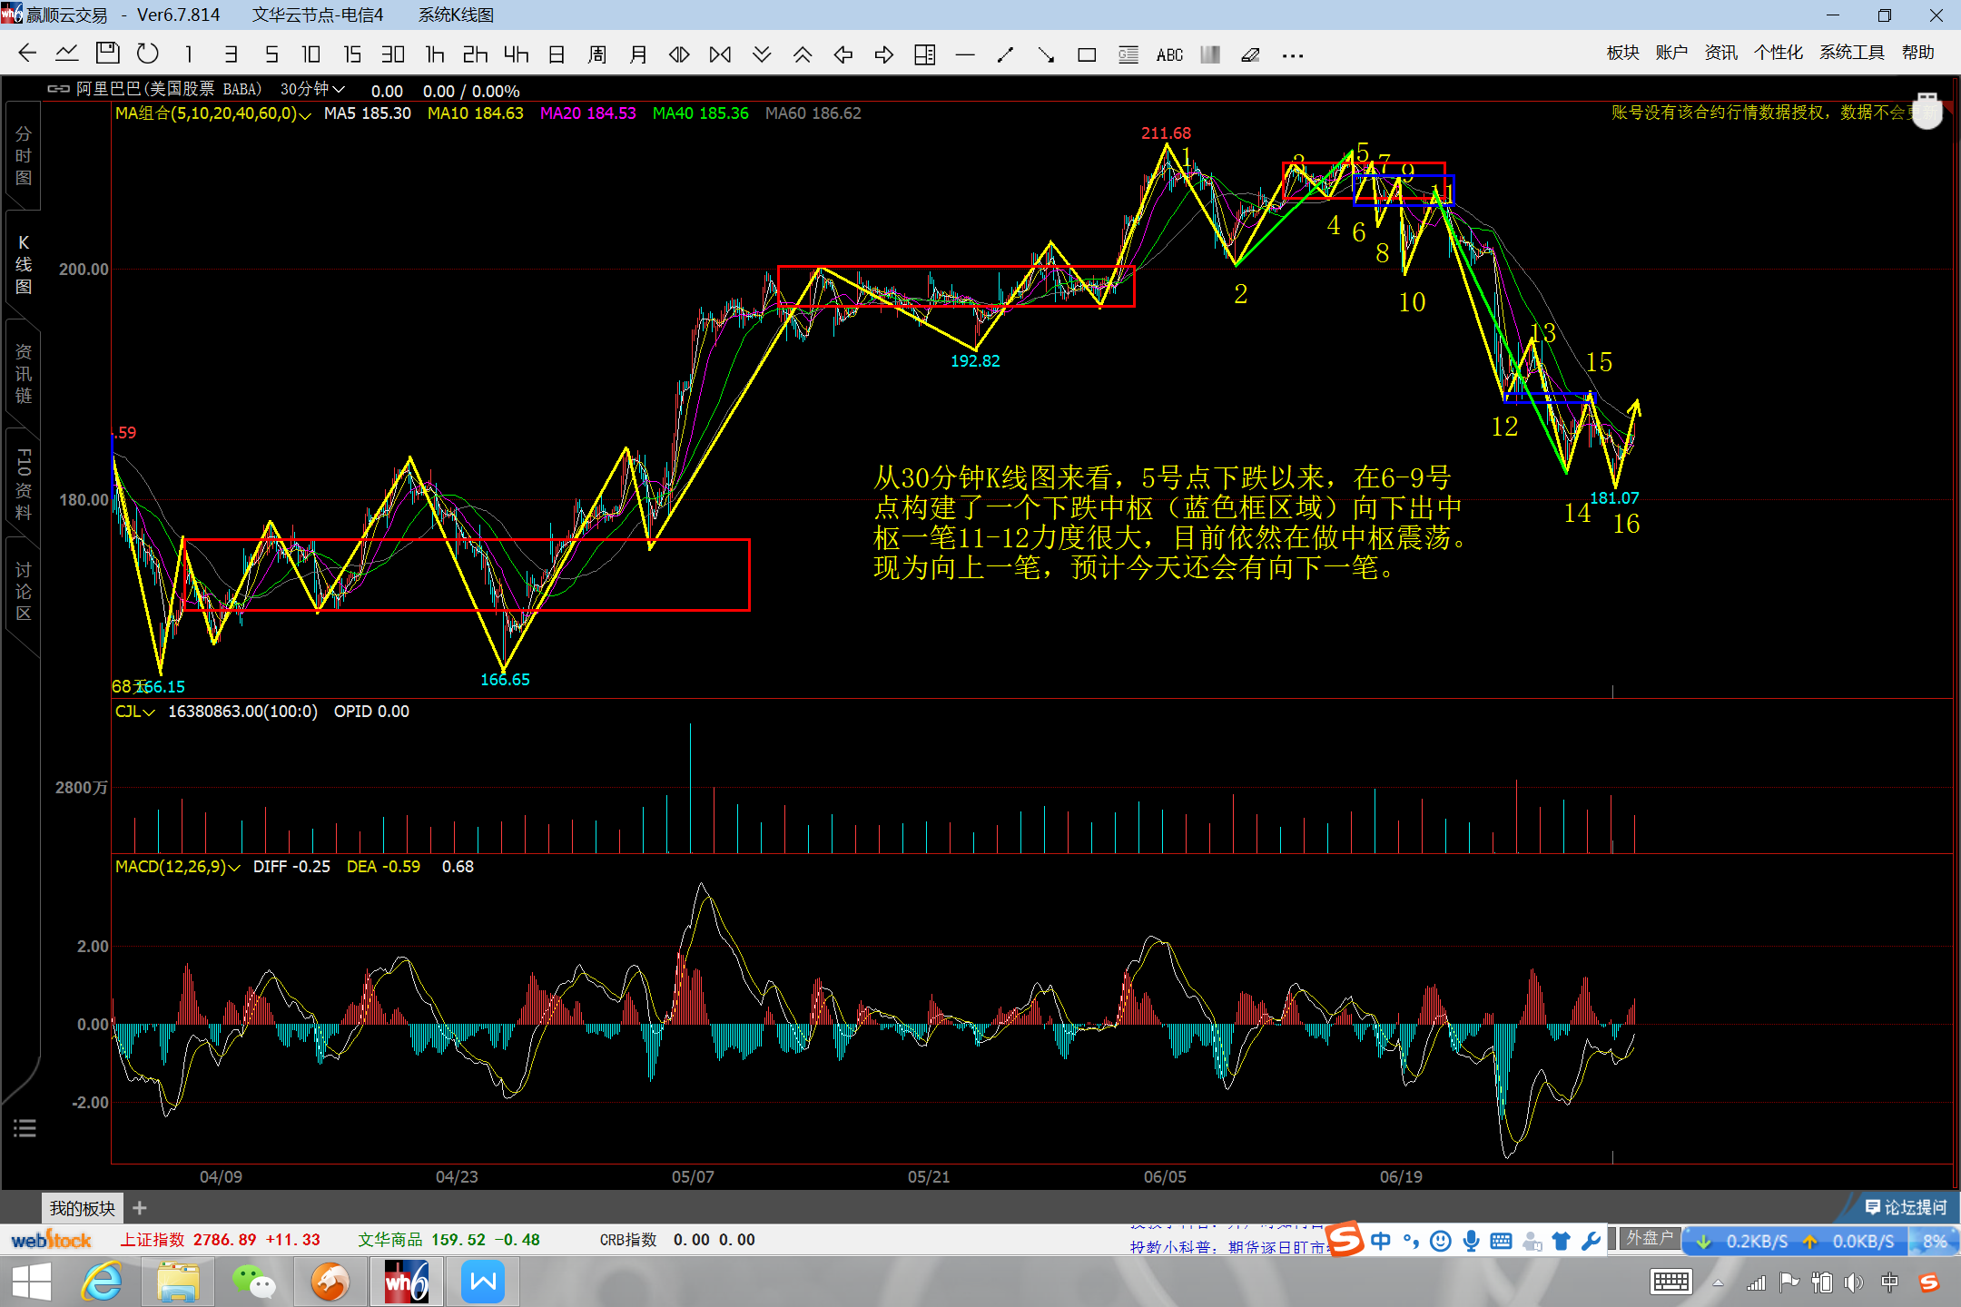Switch to 1-minute period
This screenshot has width=1961, height=1307.
pos(189,54)
